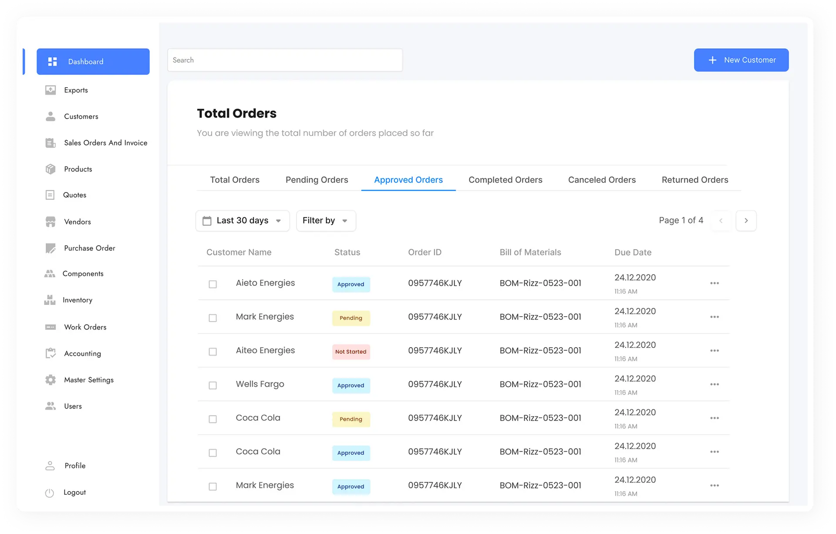Image resolution: width=836 pixels, height=534 pixels.
Task: Select the Wells Fargo order checkbox
Action: coord(213,385)
